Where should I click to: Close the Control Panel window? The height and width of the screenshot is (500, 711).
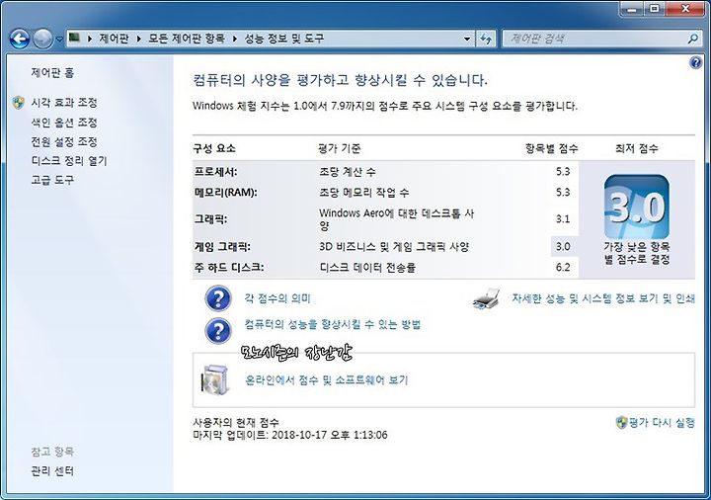[x=685, y=9]
